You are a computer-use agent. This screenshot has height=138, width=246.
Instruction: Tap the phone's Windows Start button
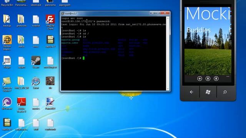[x=208, y=92]
